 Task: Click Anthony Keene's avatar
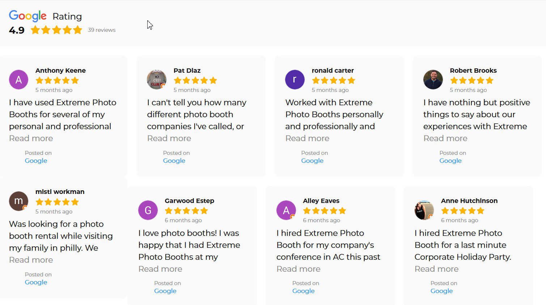tap(18, 79)
